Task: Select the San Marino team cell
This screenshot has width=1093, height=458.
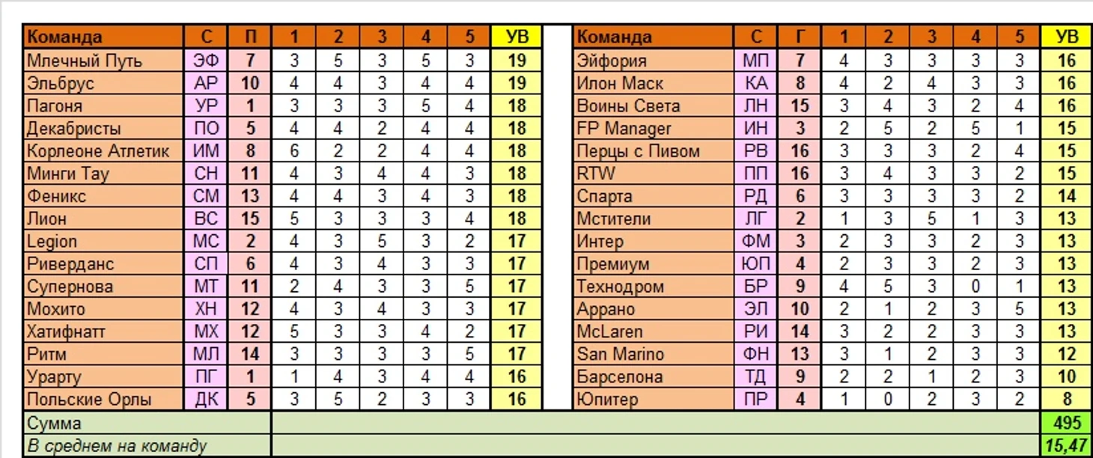Action: pyautogui.click(x=654, y=354)
